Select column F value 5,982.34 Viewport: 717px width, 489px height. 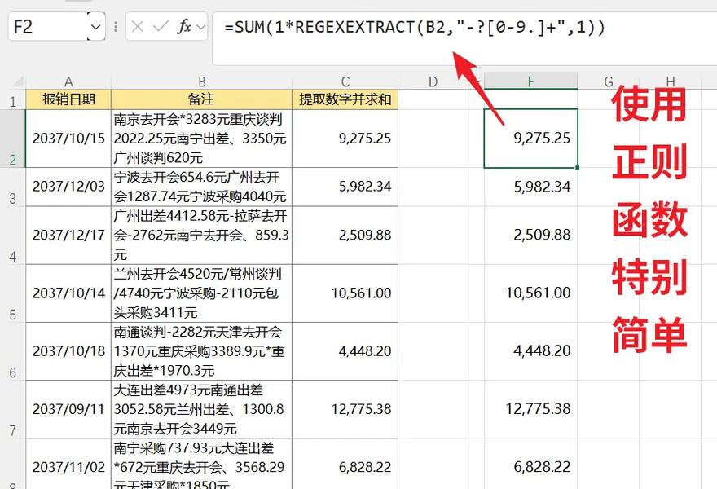coord(531,187)
